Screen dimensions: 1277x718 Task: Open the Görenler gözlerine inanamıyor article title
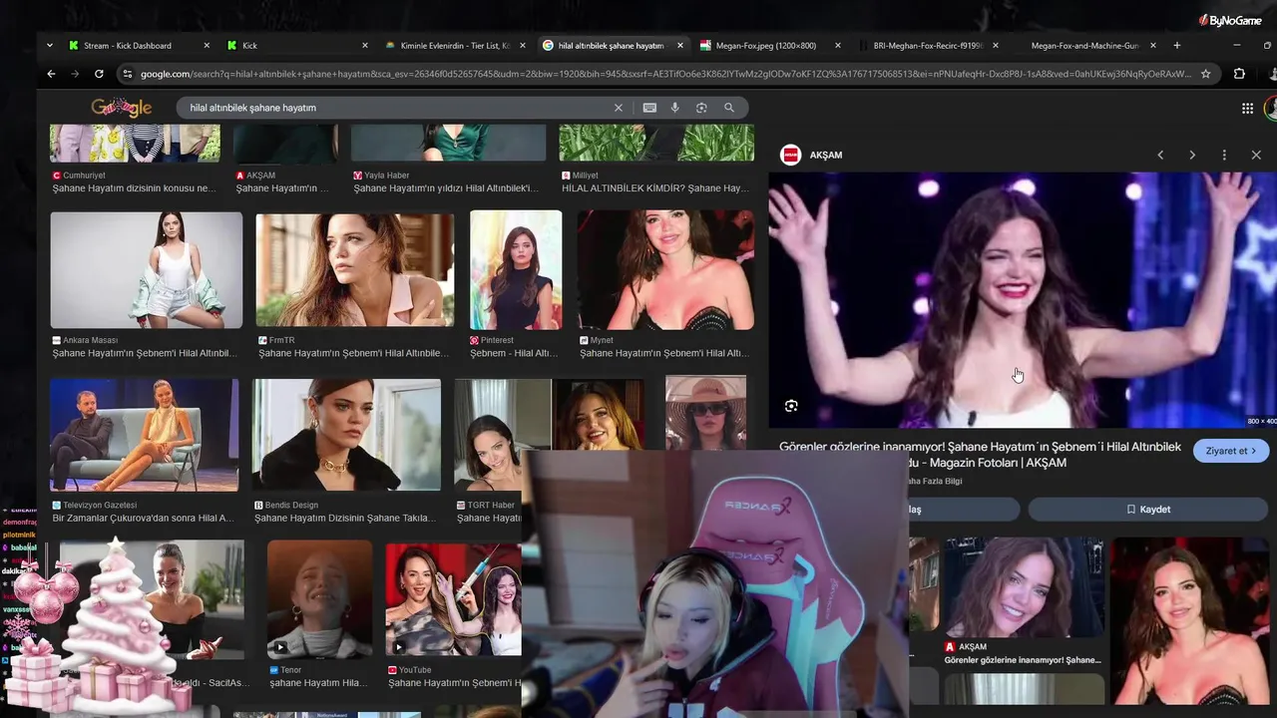[x=980, y=455]
